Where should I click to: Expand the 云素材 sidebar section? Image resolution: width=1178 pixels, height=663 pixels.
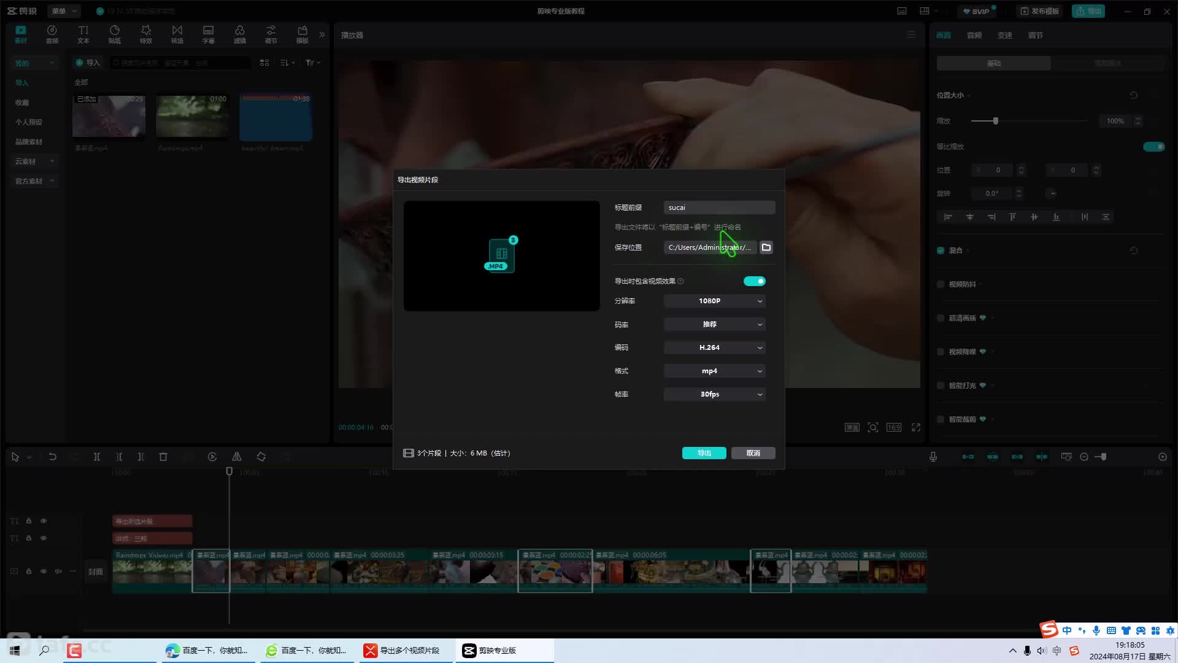click(x=34, y=161)
